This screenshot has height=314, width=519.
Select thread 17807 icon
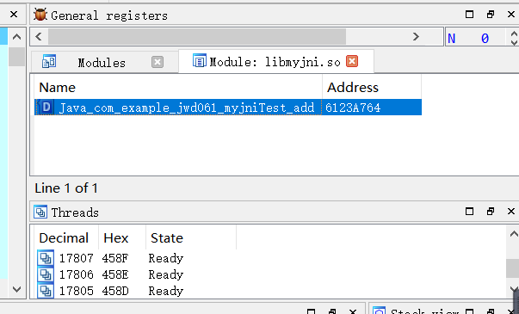(x=46, y=258)
